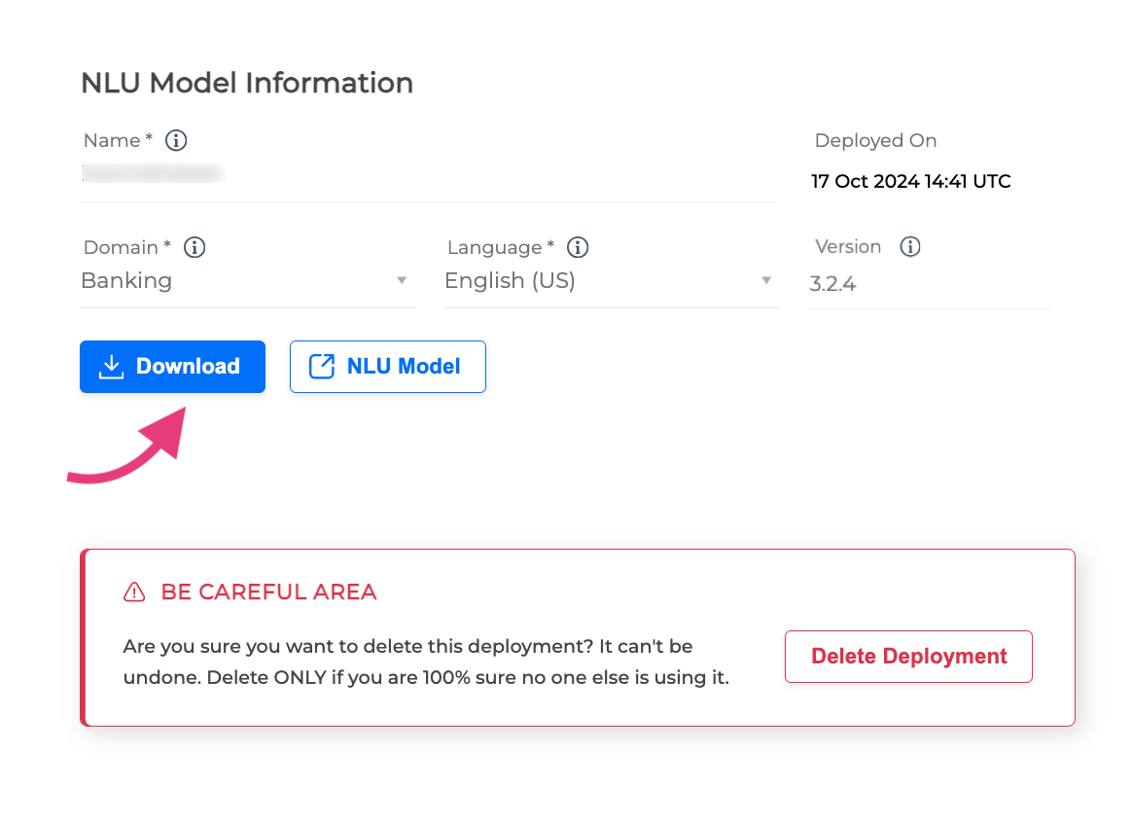This screenshot has height=823, width=1132.
Task: Click the BE CAREFUL AREA title
Action: [x=268, y=592]
